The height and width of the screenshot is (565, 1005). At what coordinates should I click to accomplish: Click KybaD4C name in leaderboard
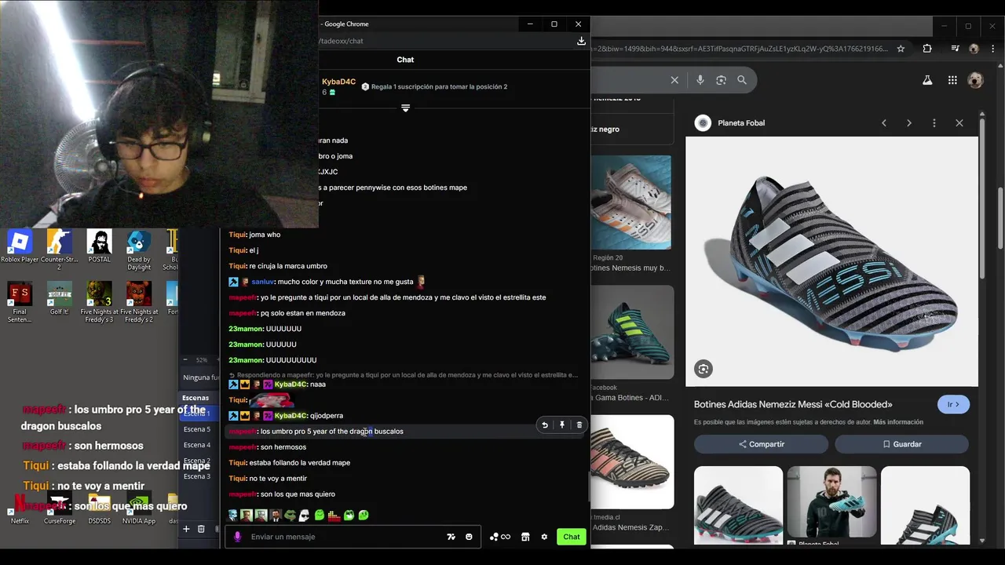338,82
